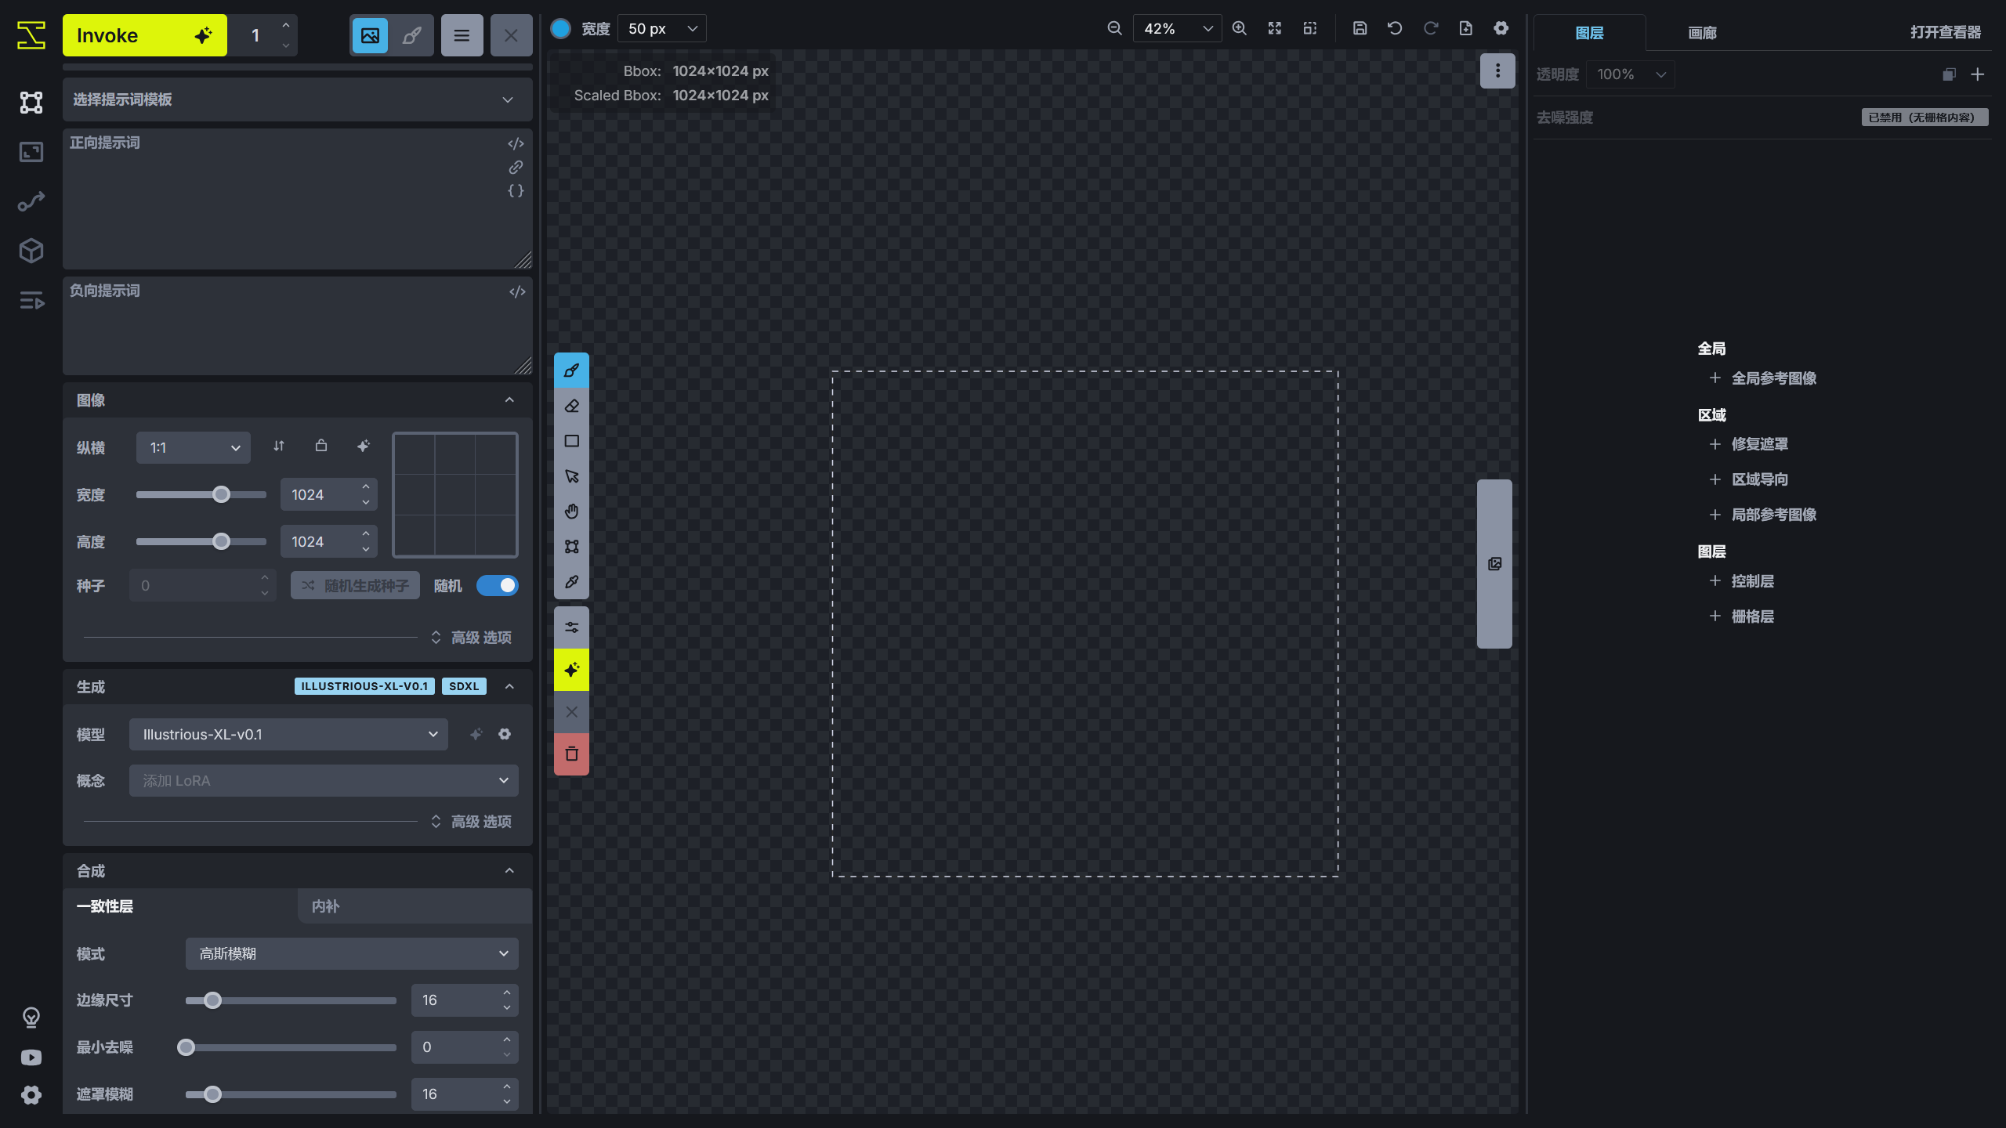Image resolution: width=2006 pixels, height=1128 pixels.
Task: Open the 内补 tab under 合成
Action: tap(414, 906)
